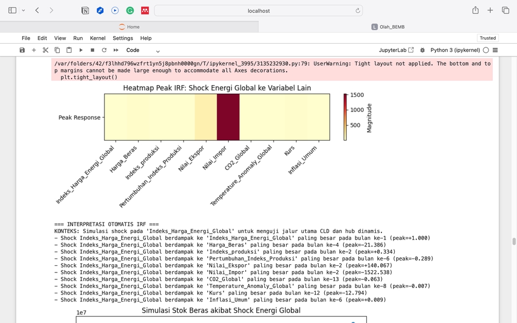Click the heatmap Magnitude colorbar
This screenshot has height=323, width=517.
(x=345, y=117)
